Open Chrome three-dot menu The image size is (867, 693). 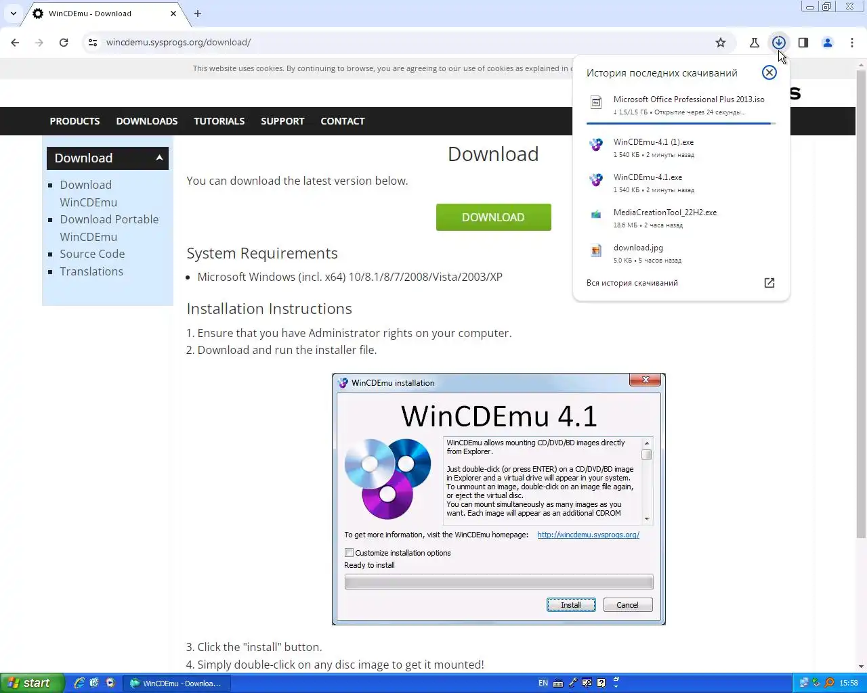pos(851,43)
